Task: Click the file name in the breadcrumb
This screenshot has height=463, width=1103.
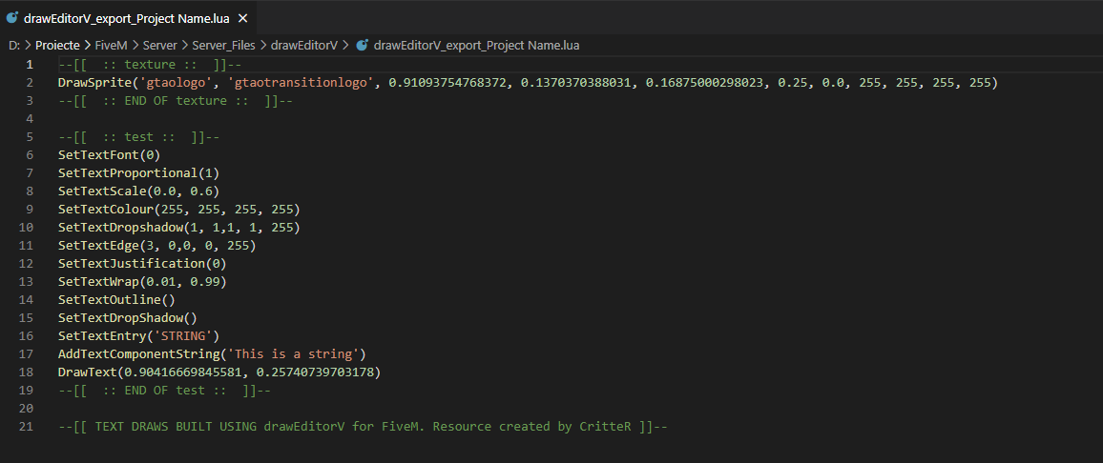Action: [x=477, y=45]
